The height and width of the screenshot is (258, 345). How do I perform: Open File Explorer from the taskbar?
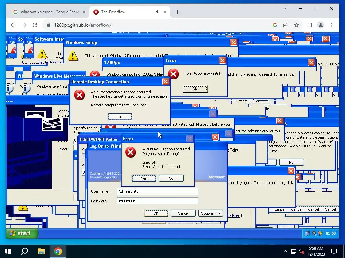coord(41,251)
